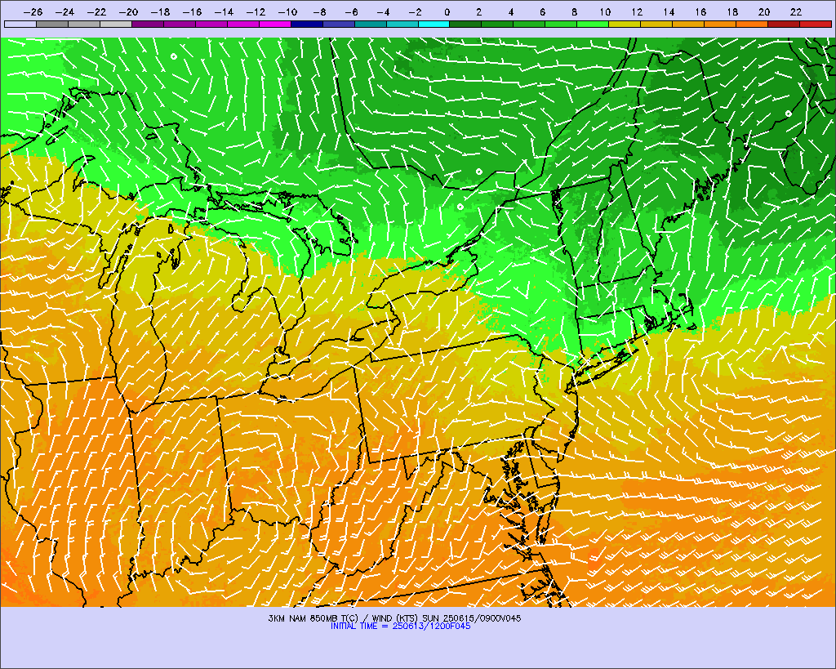Image resolution: width=836 pixels, height=669 pixels.
Task: Click the 0 temperature label
Action: pyautogui.click(x=447, y=11)
